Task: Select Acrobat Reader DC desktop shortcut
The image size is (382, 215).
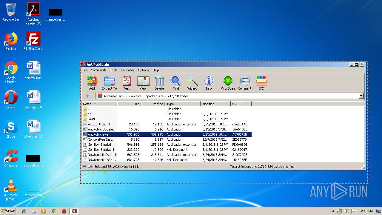Action: coord(33,14)
